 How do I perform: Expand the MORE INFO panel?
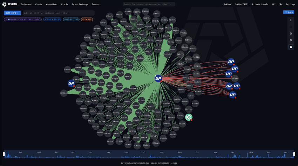pos(12,13)
